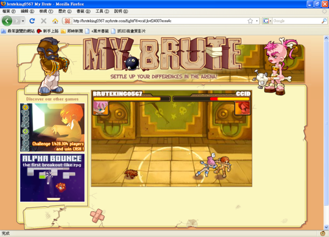This screenshot has width=329, height=237.
Task: Click the fighting brutes in the arena
Action: click(x=214, y=166)
